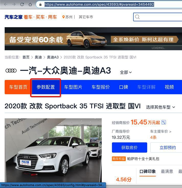This screenshot has height=188, width=182.
Task: Reload the page with the refresh icon
Action: 22,5
